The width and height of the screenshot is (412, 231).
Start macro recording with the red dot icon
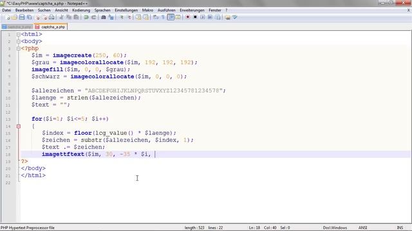(188, 17)
